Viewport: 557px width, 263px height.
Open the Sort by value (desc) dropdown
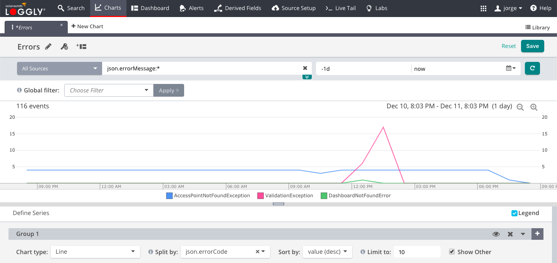coord(327,252)
